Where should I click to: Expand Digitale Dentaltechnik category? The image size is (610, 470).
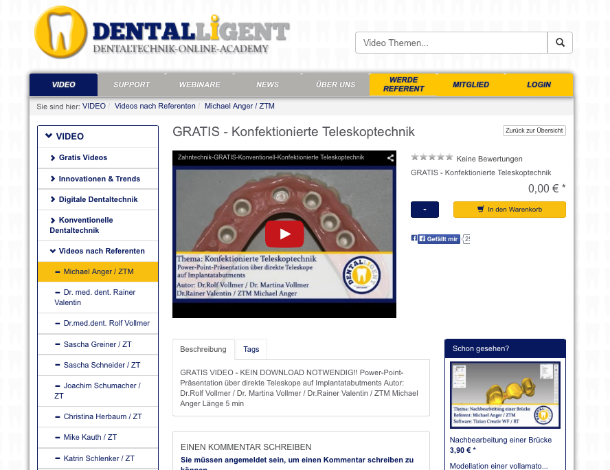click(x=98, y=199)
